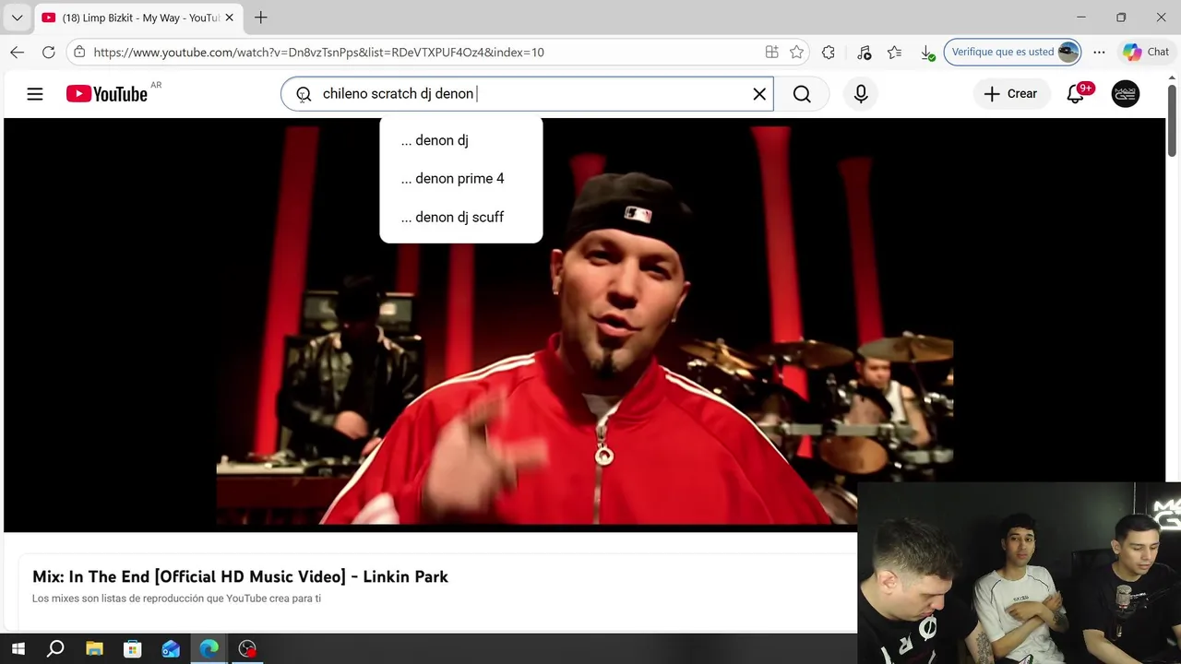Run search with the magnifier button
Image resolution: width=1181 pixels, height=664 pixels.
[802, 93]
